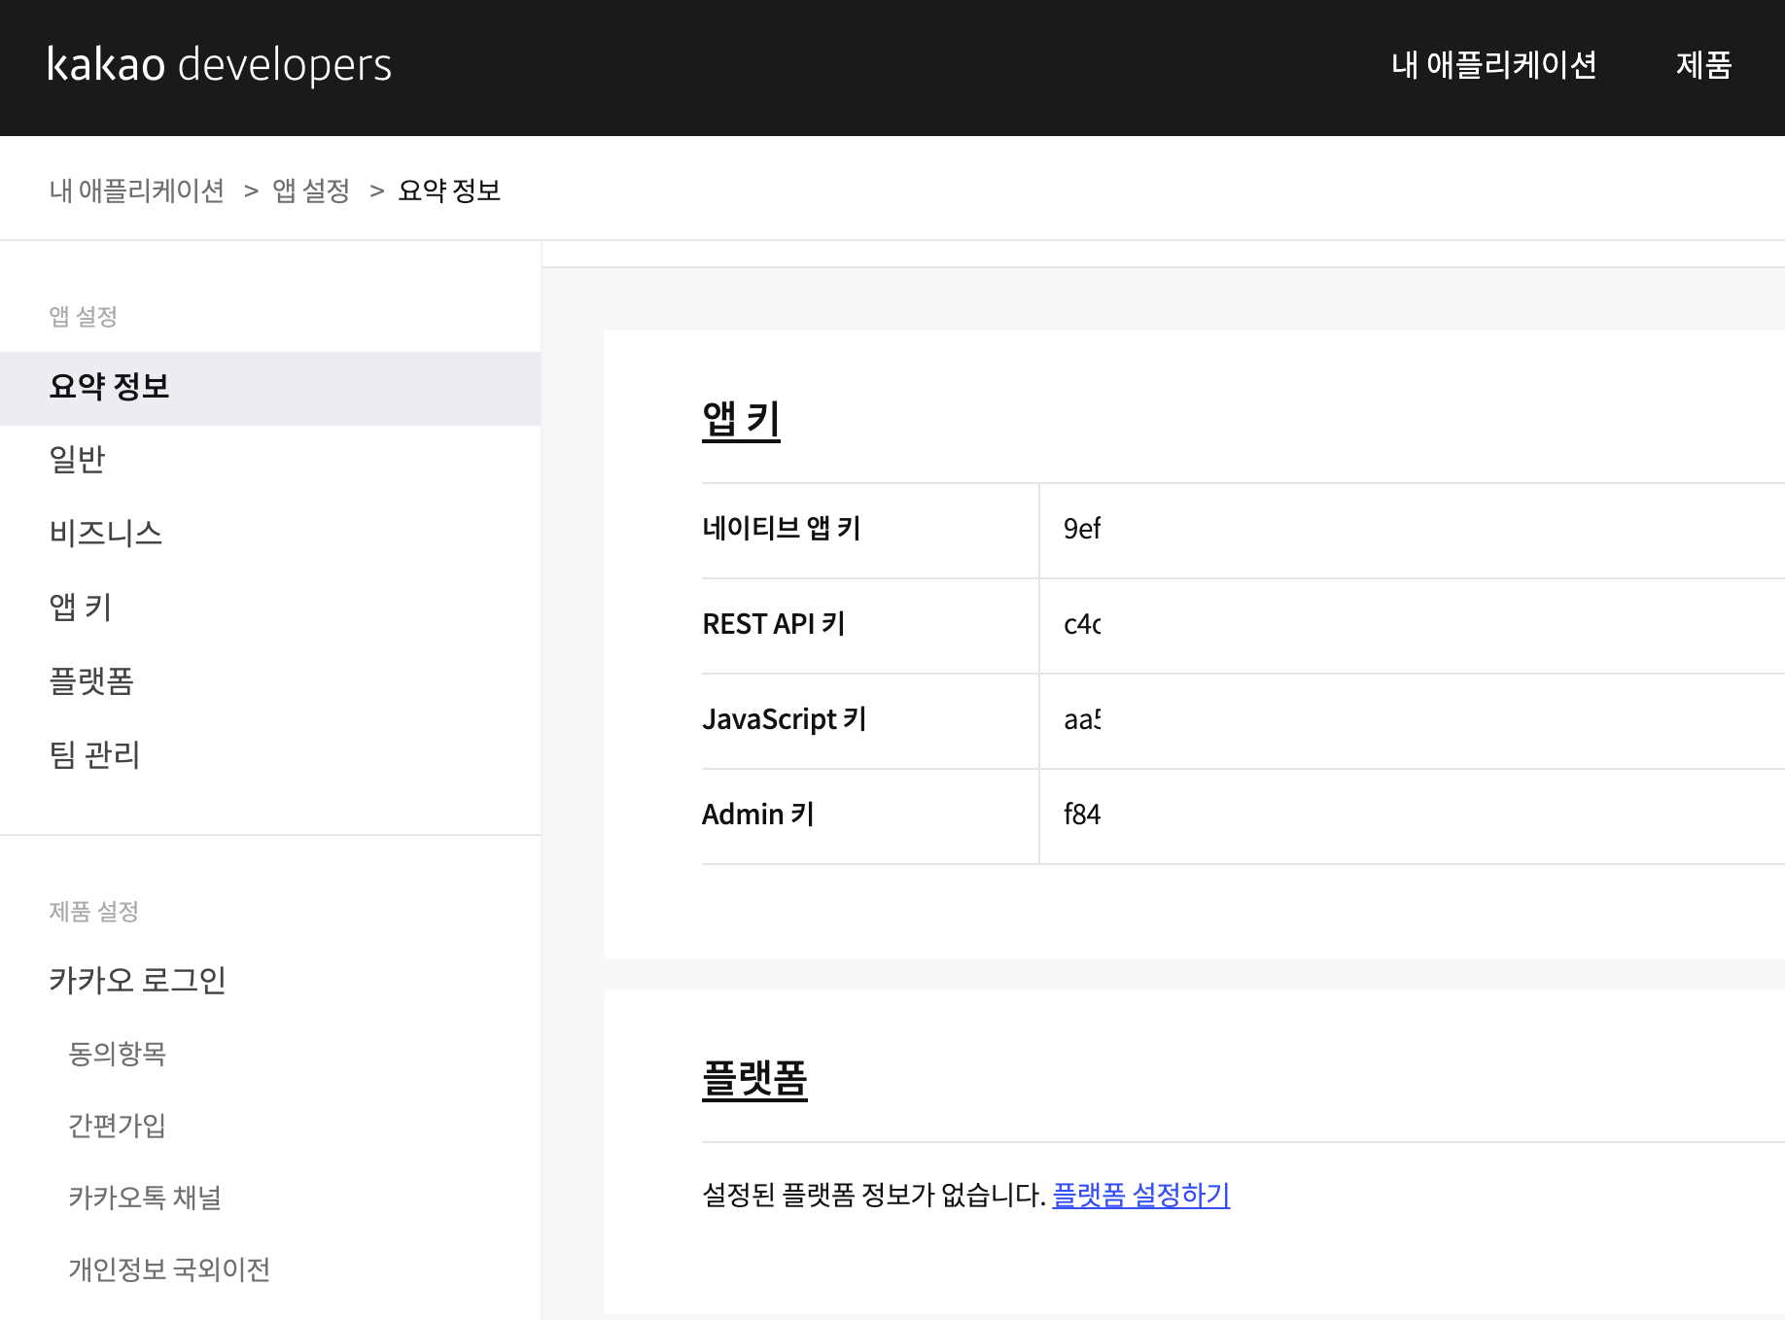1785x1320 pixels.
Task: Open 플랫폼 sidebar item
Action: tap(91, 680)
